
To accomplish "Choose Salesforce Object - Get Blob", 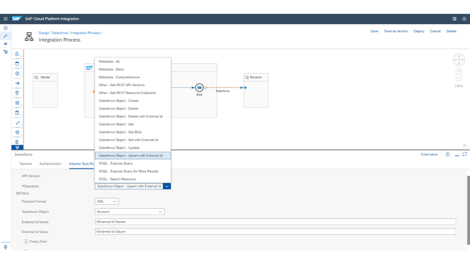I will (x=133, y=132).
